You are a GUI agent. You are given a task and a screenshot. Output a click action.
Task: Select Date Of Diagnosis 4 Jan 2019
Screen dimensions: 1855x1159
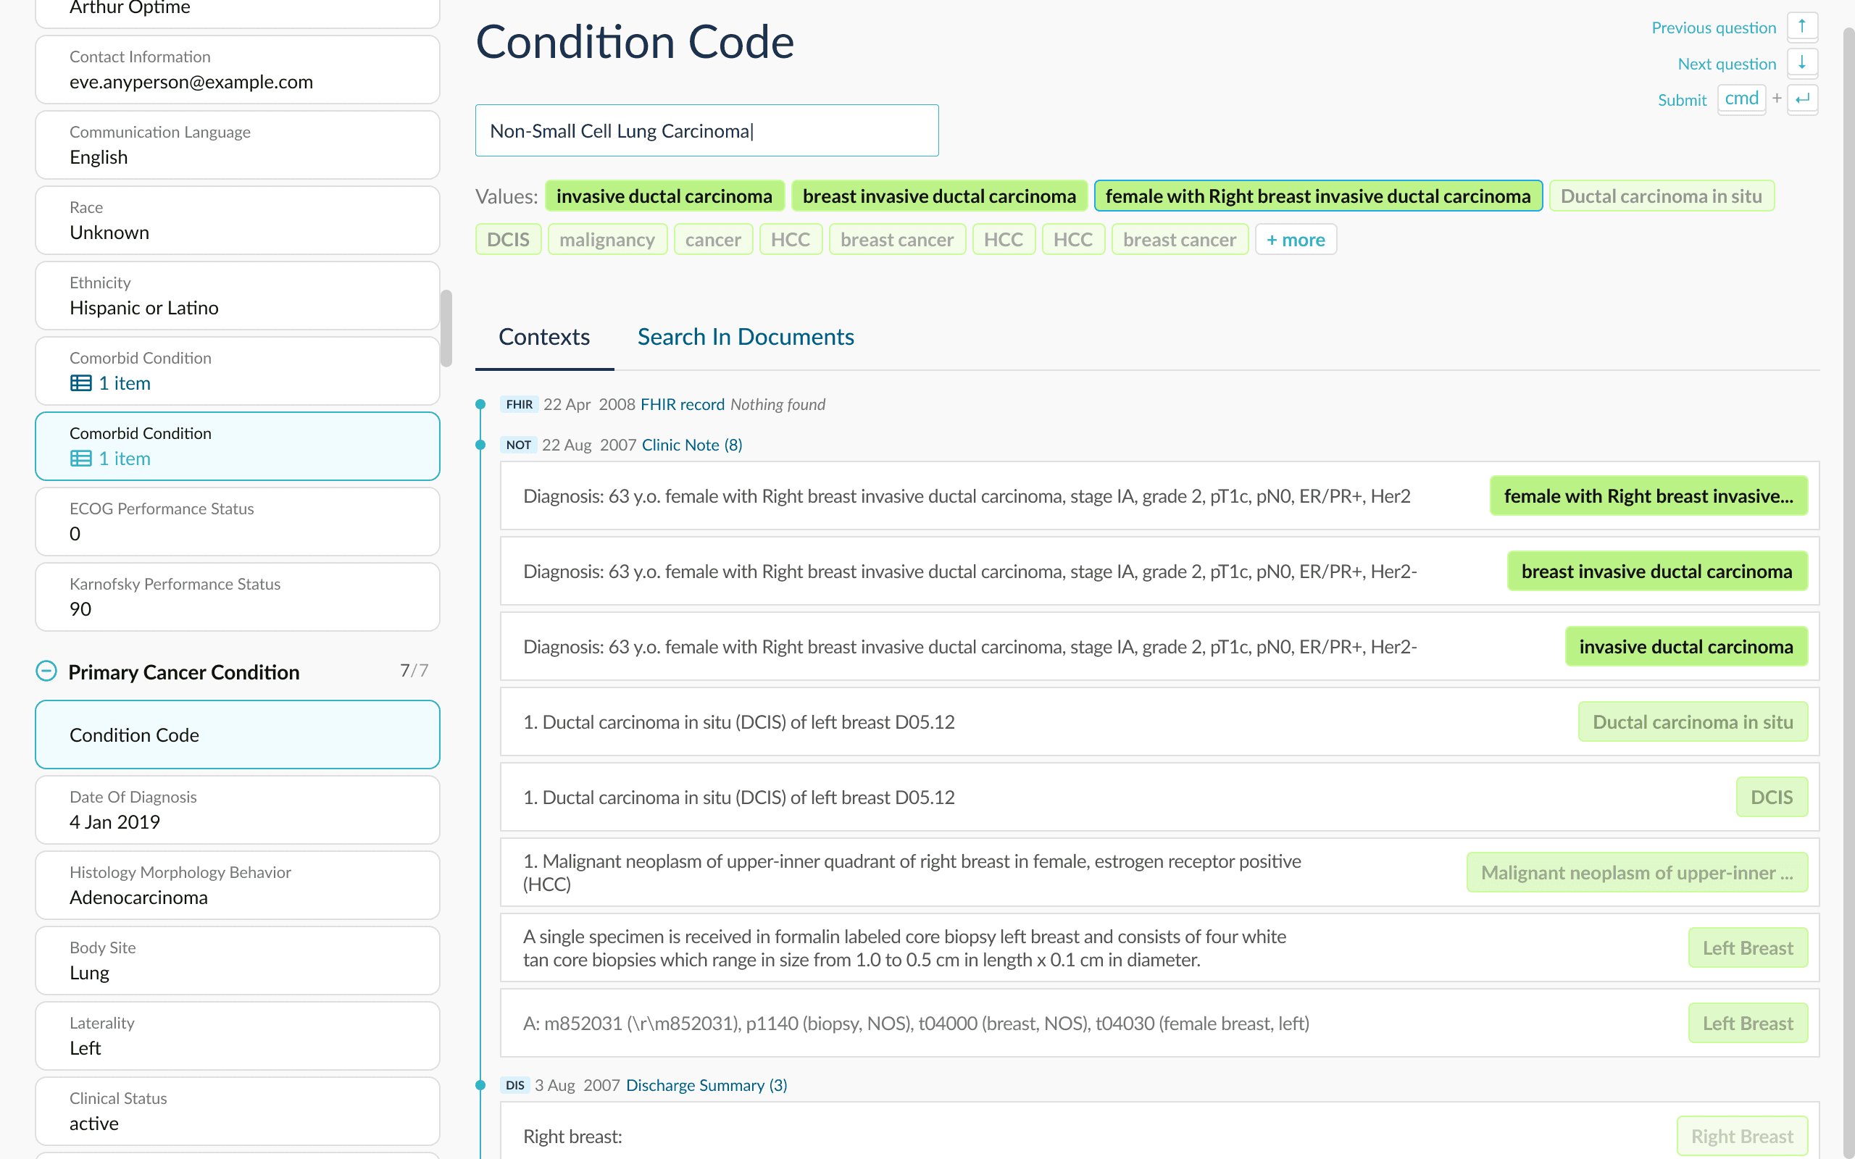(238, 809)
